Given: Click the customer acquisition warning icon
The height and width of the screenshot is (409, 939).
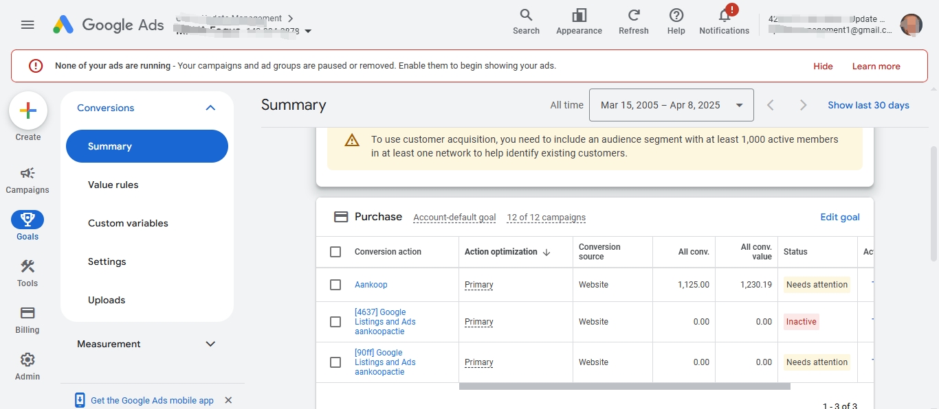Looking at the screenshot, I should point(352,140).
